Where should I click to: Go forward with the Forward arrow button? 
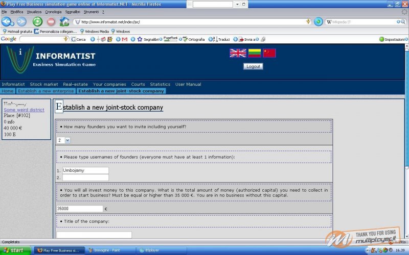[21, 21]
